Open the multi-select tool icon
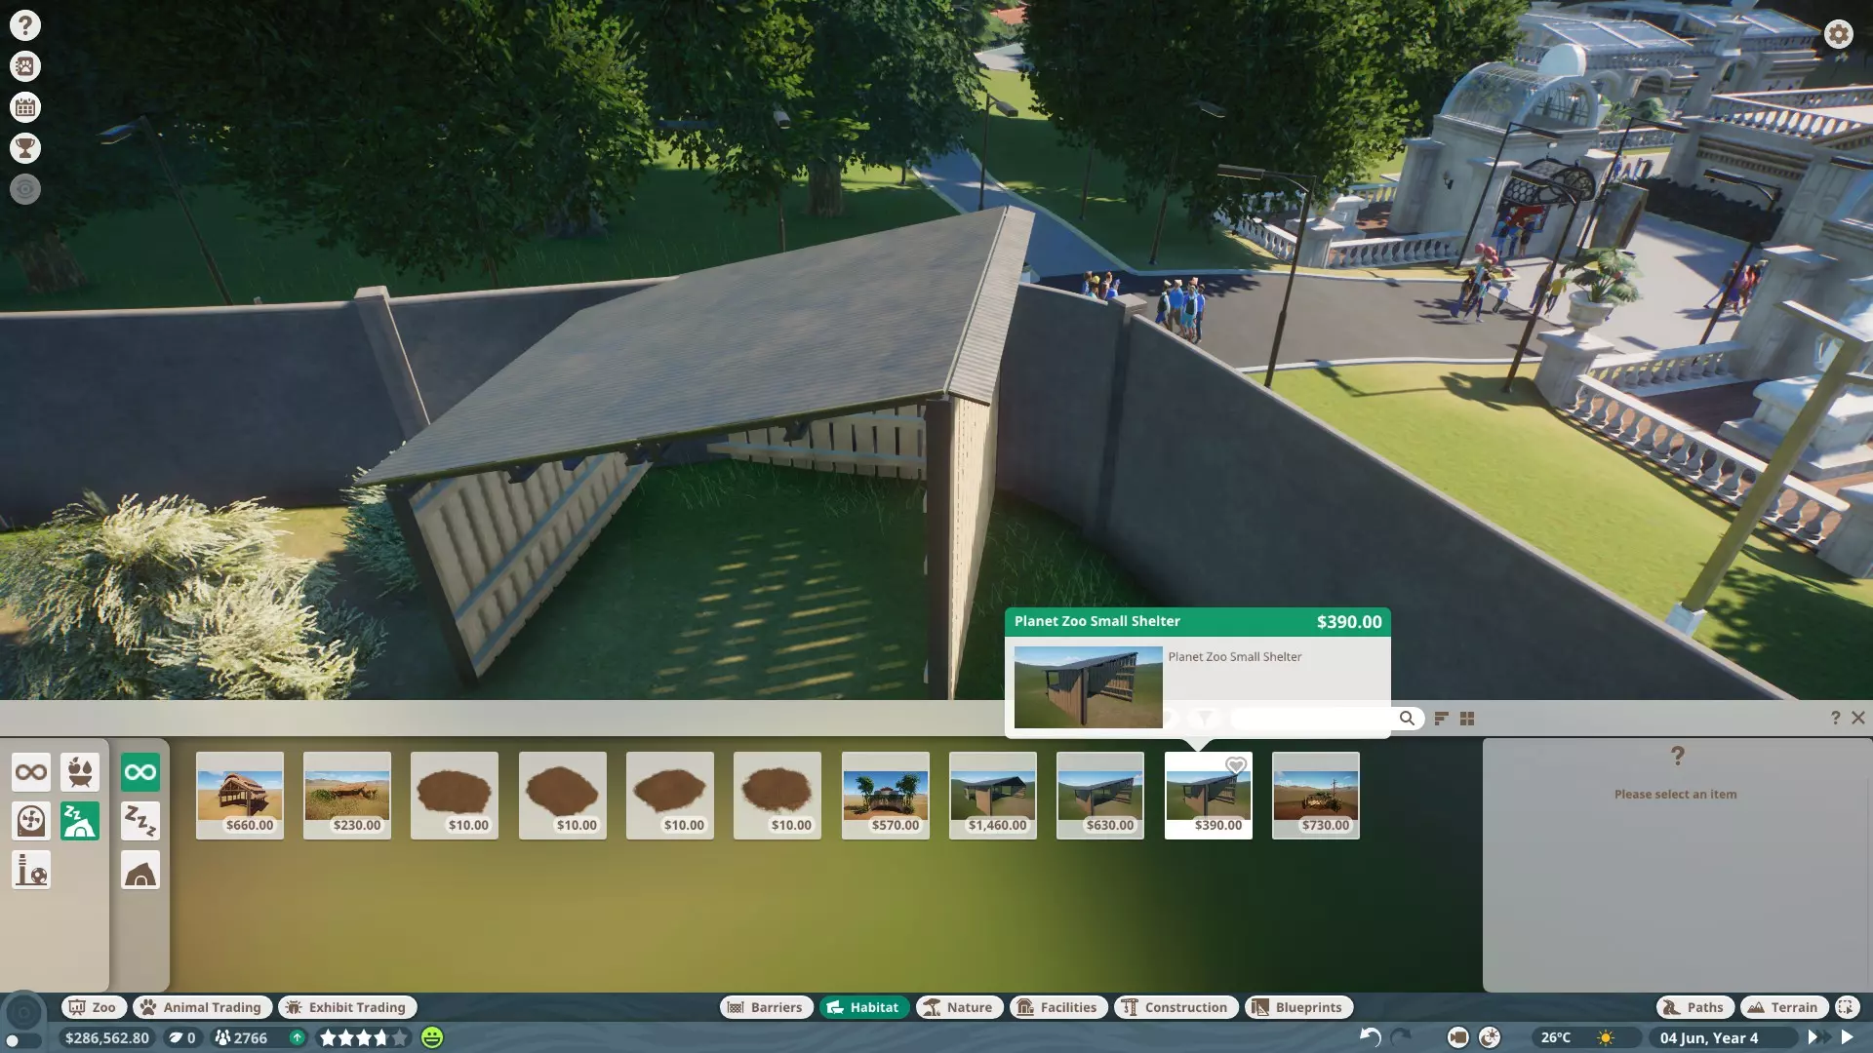The height and width of the screenshot is (1053, 1873). tap(1846, 1007)
